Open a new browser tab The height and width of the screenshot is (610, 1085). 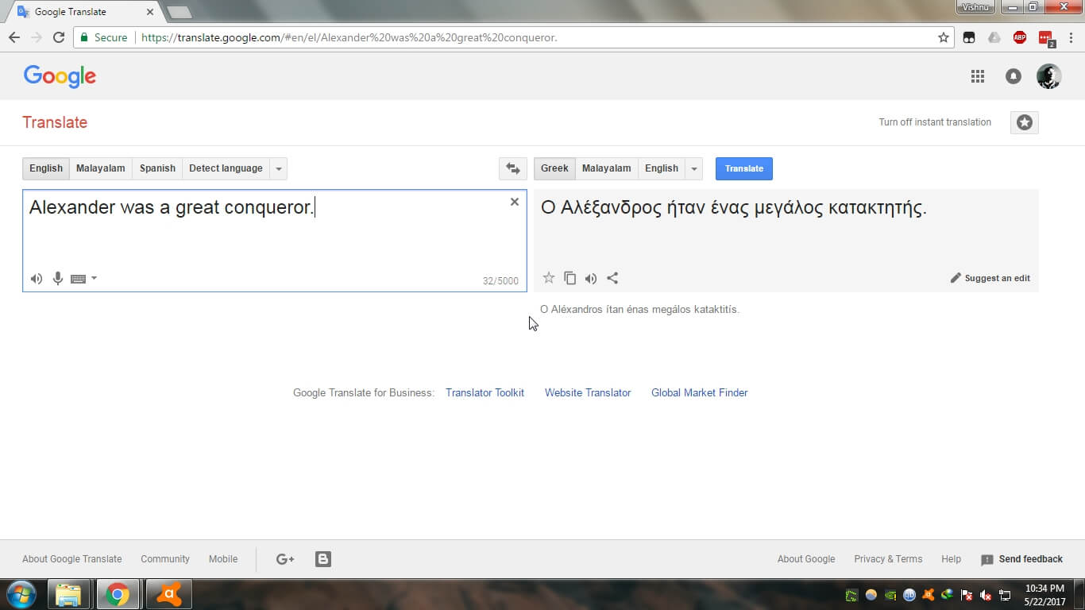(180, 12)
